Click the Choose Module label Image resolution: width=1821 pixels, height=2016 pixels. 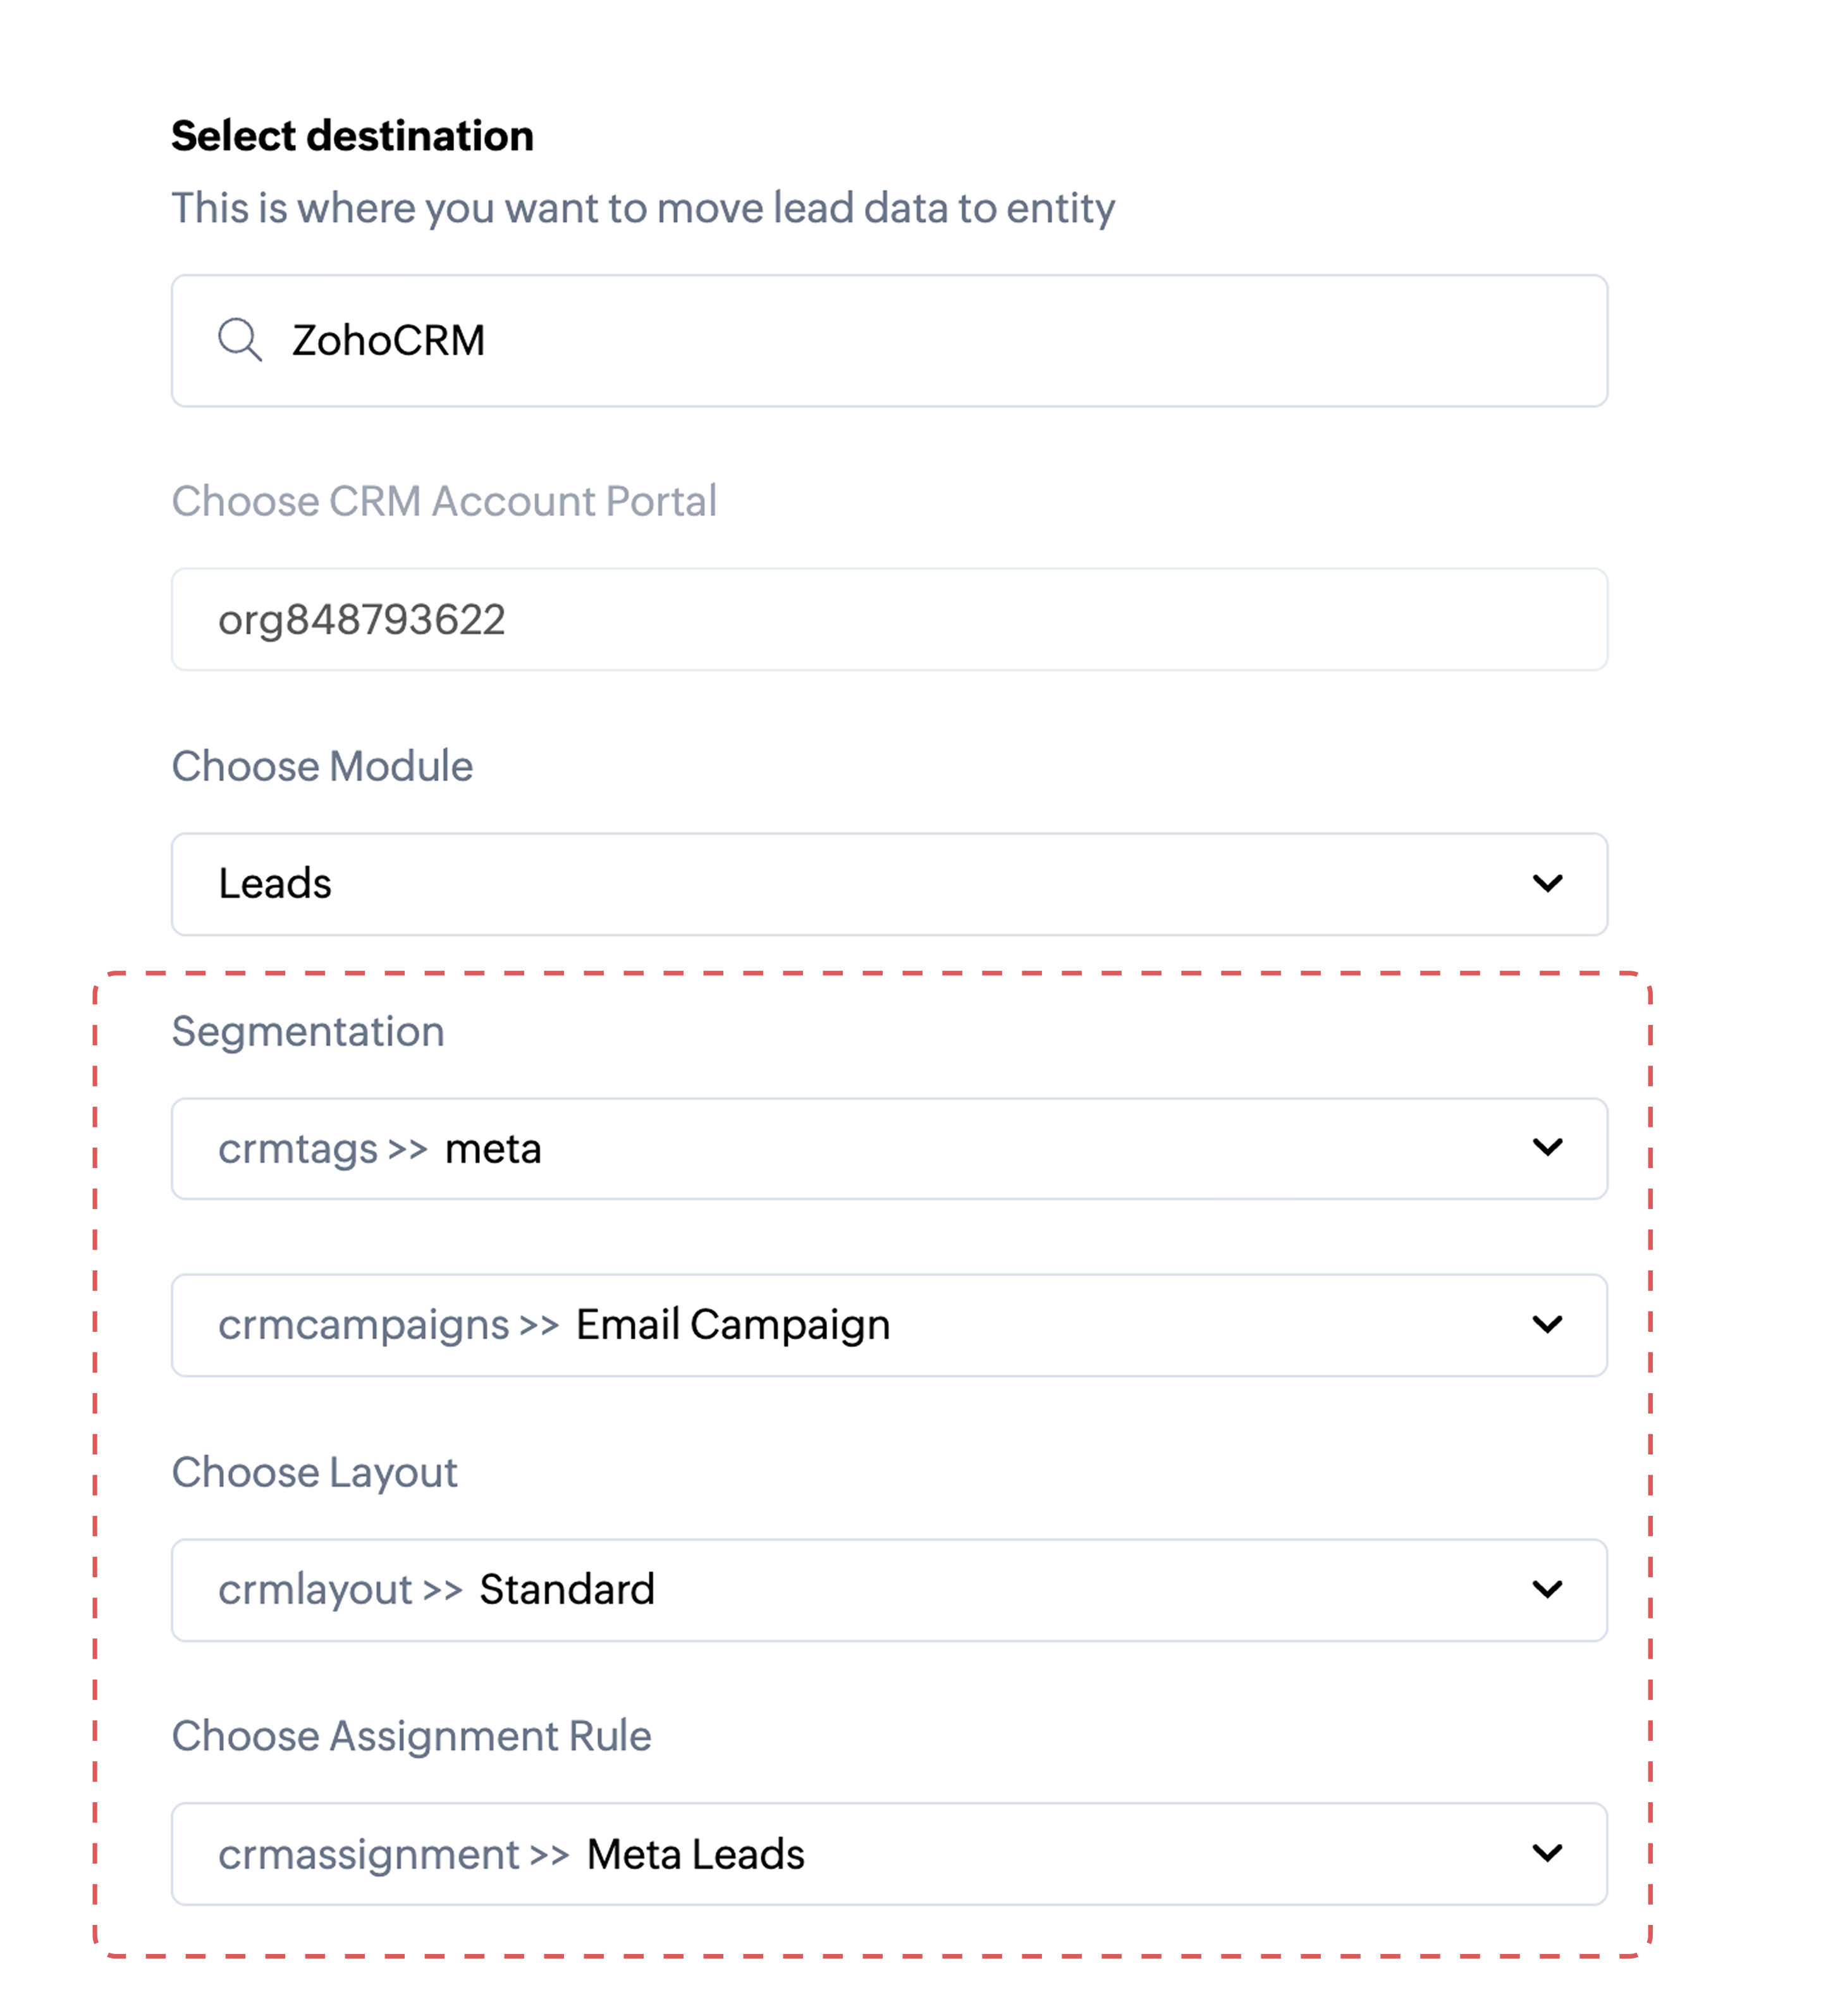tap(322, 767)
